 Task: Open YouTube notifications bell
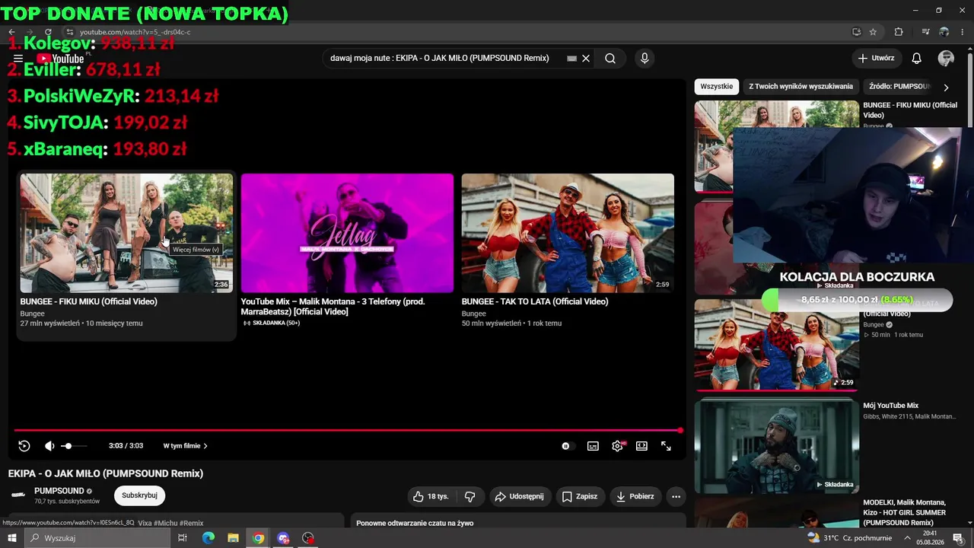917,59
